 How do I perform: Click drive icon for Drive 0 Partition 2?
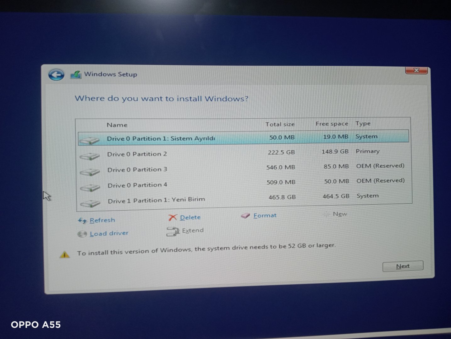pos(90,156)
